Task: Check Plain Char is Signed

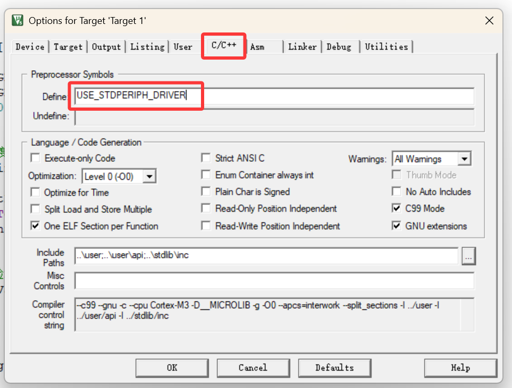Action: click(x=206, y=192)
